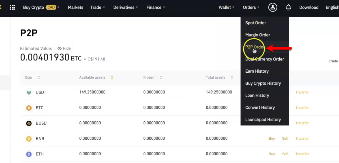Click Buy in the ETH row
339x163 pixels.
[272, 154]
